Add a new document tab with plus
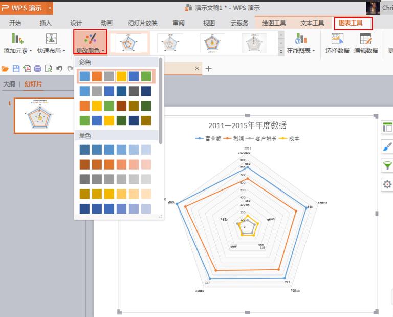 tap(209, 68)
